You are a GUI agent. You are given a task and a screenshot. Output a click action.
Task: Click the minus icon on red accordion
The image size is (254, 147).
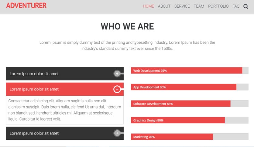tap(117, 89)
